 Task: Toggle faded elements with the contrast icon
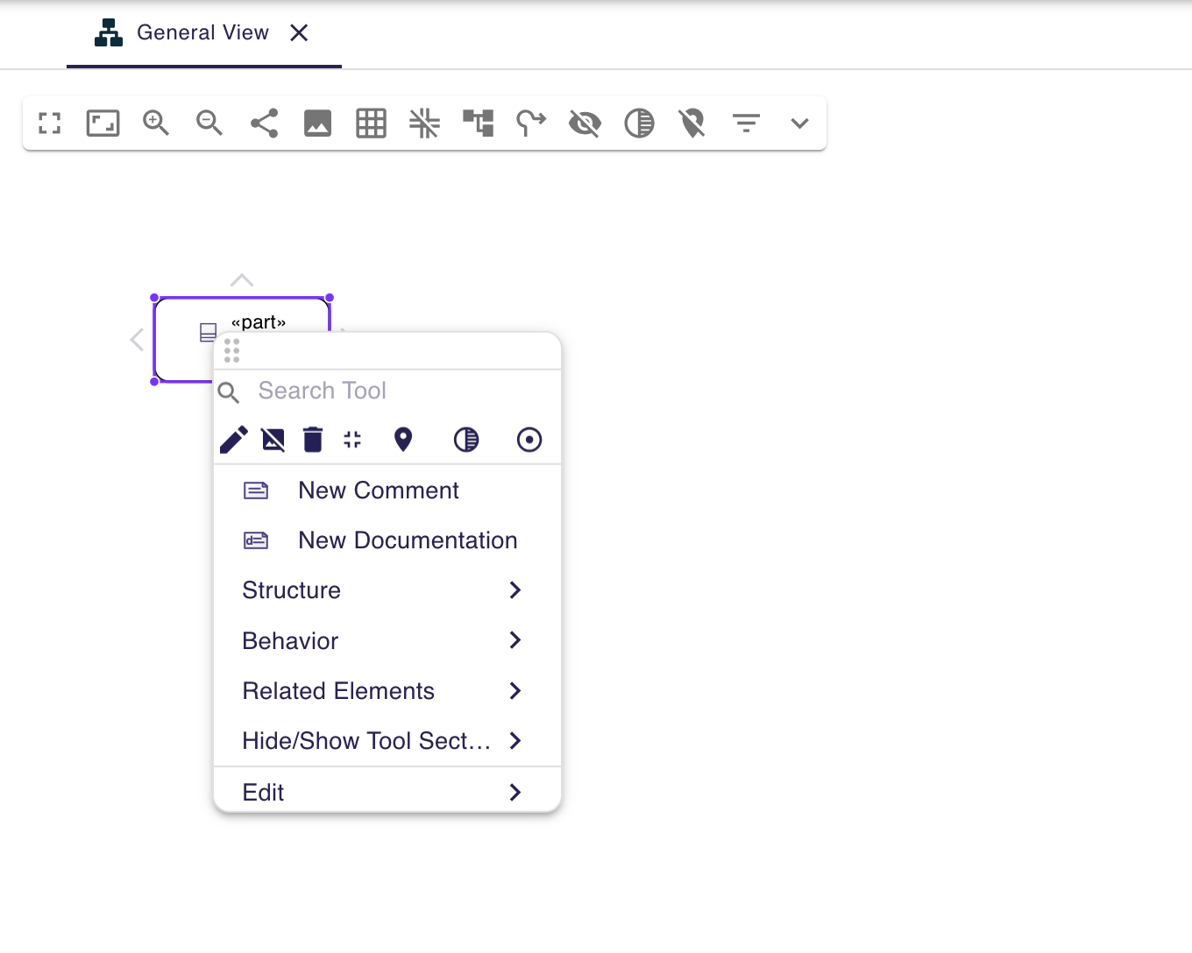click(639, 123)
